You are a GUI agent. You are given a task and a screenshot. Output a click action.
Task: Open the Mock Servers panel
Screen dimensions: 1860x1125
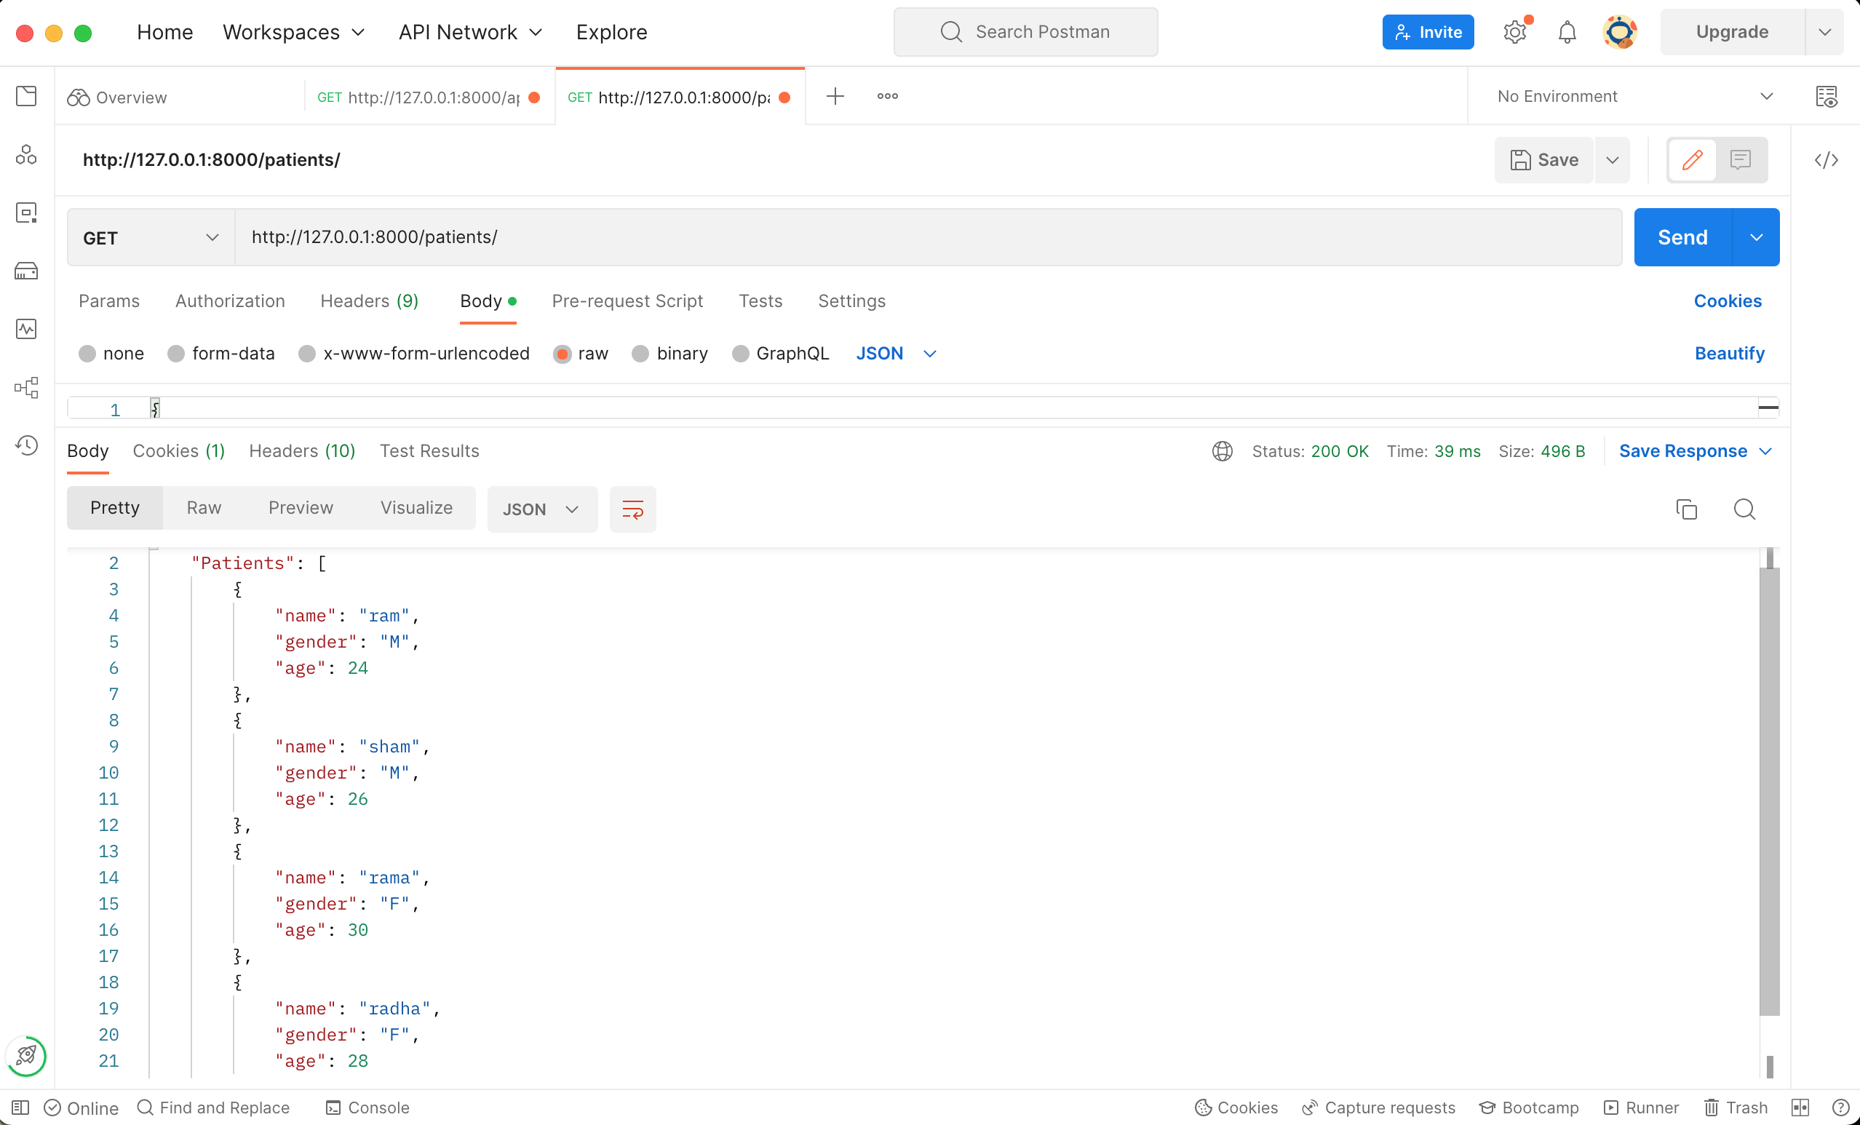[26, 270]
